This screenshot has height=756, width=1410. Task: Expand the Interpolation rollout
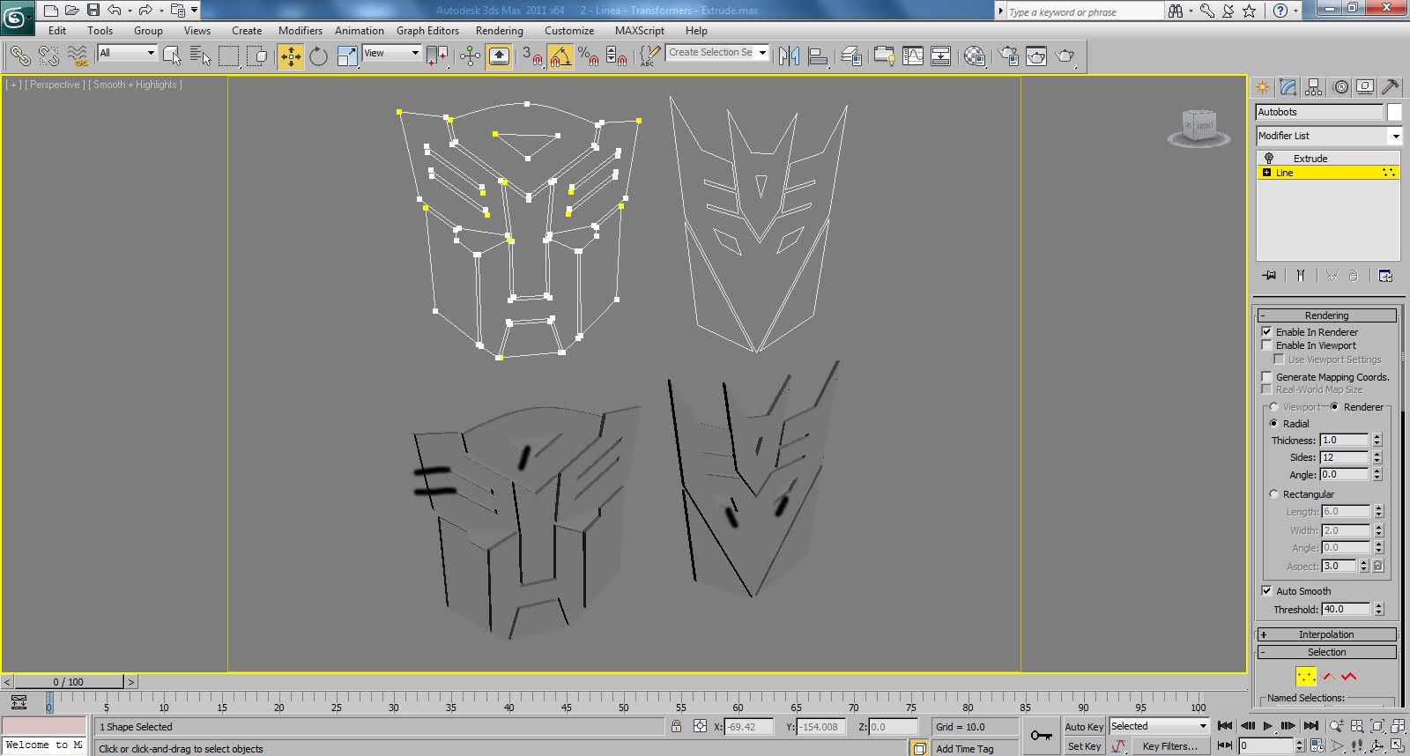click(x=1326, y=634)
